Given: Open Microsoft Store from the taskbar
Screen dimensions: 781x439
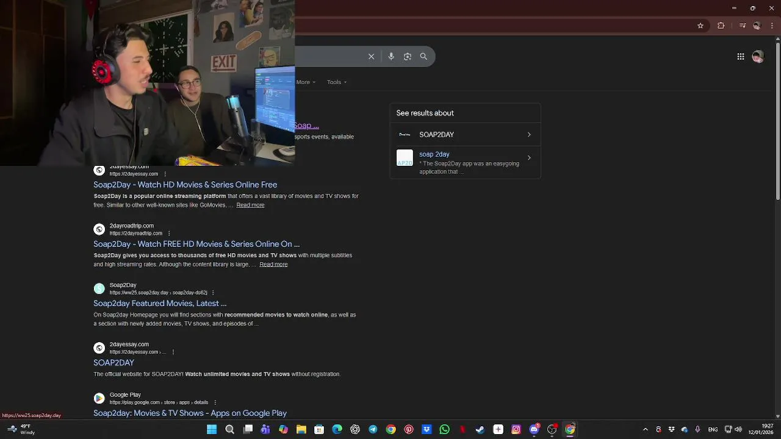Looking at the screenshot, I should (x=319, y=429).
